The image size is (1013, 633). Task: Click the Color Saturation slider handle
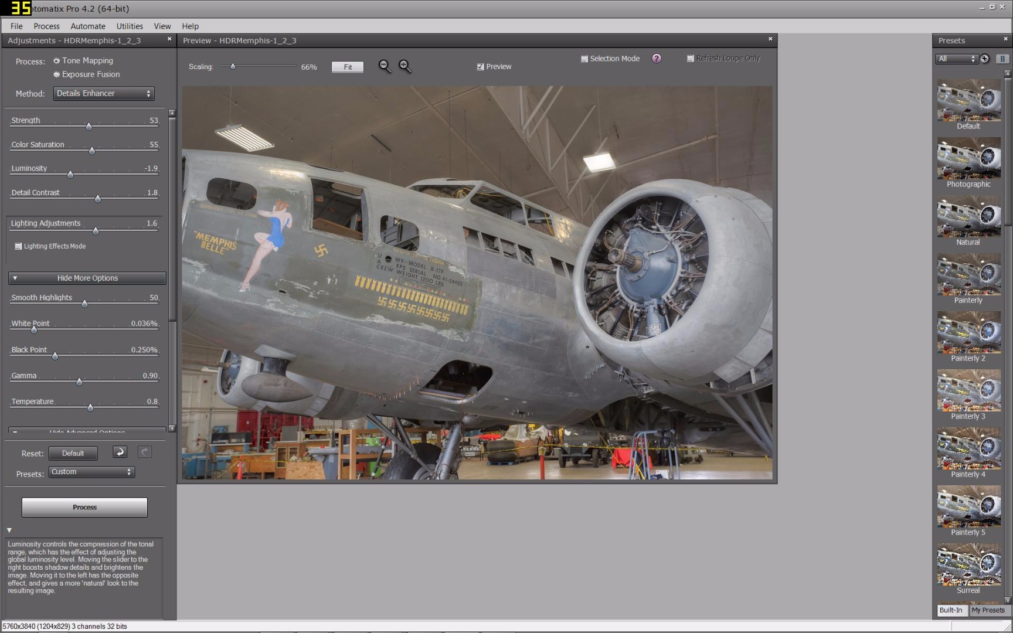pyautogui.click(x=92, y=151)
